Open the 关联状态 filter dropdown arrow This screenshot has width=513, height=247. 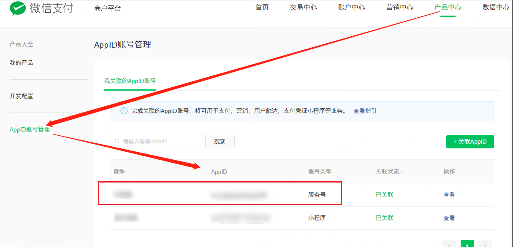402,172
